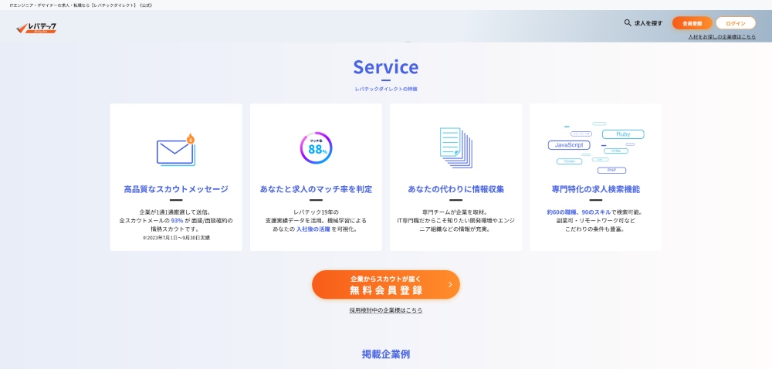Open 人材をお探しの企業様はこちら link

coord(722,36)
